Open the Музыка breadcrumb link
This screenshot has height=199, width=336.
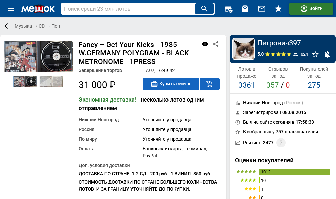tap(23, 26)
